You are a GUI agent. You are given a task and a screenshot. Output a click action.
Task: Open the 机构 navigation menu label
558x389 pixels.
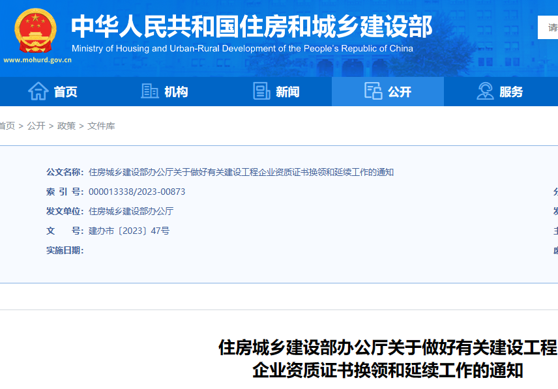[x=176, y=92]
